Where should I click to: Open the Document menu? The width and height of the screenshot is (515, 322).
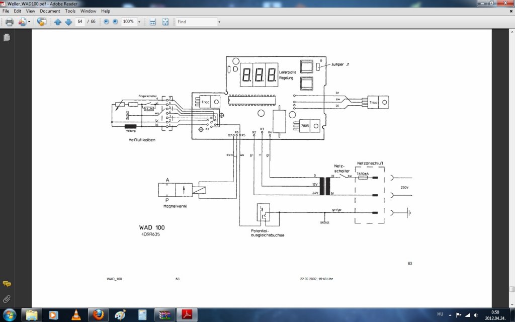pyautogui.click(x=50, y=11)
